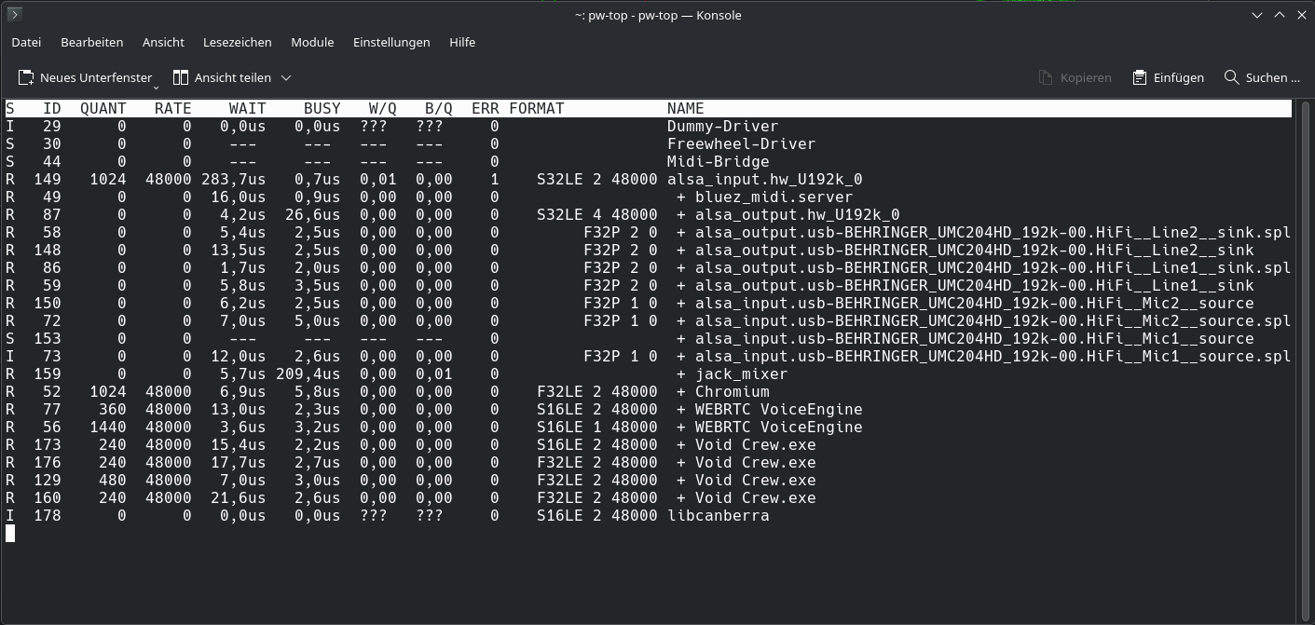
Task: Click the Einfügen paste button
Action: tap(1169, 77)
